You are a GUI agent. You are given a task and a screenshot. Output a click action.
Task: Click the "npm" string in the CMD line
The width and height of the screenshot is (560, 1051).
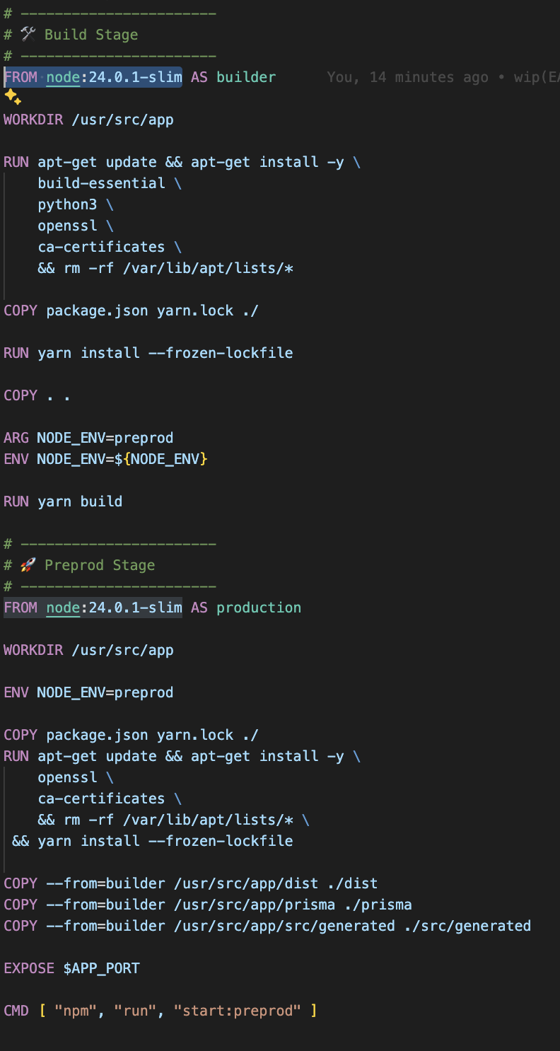(x=76, y=1011)
